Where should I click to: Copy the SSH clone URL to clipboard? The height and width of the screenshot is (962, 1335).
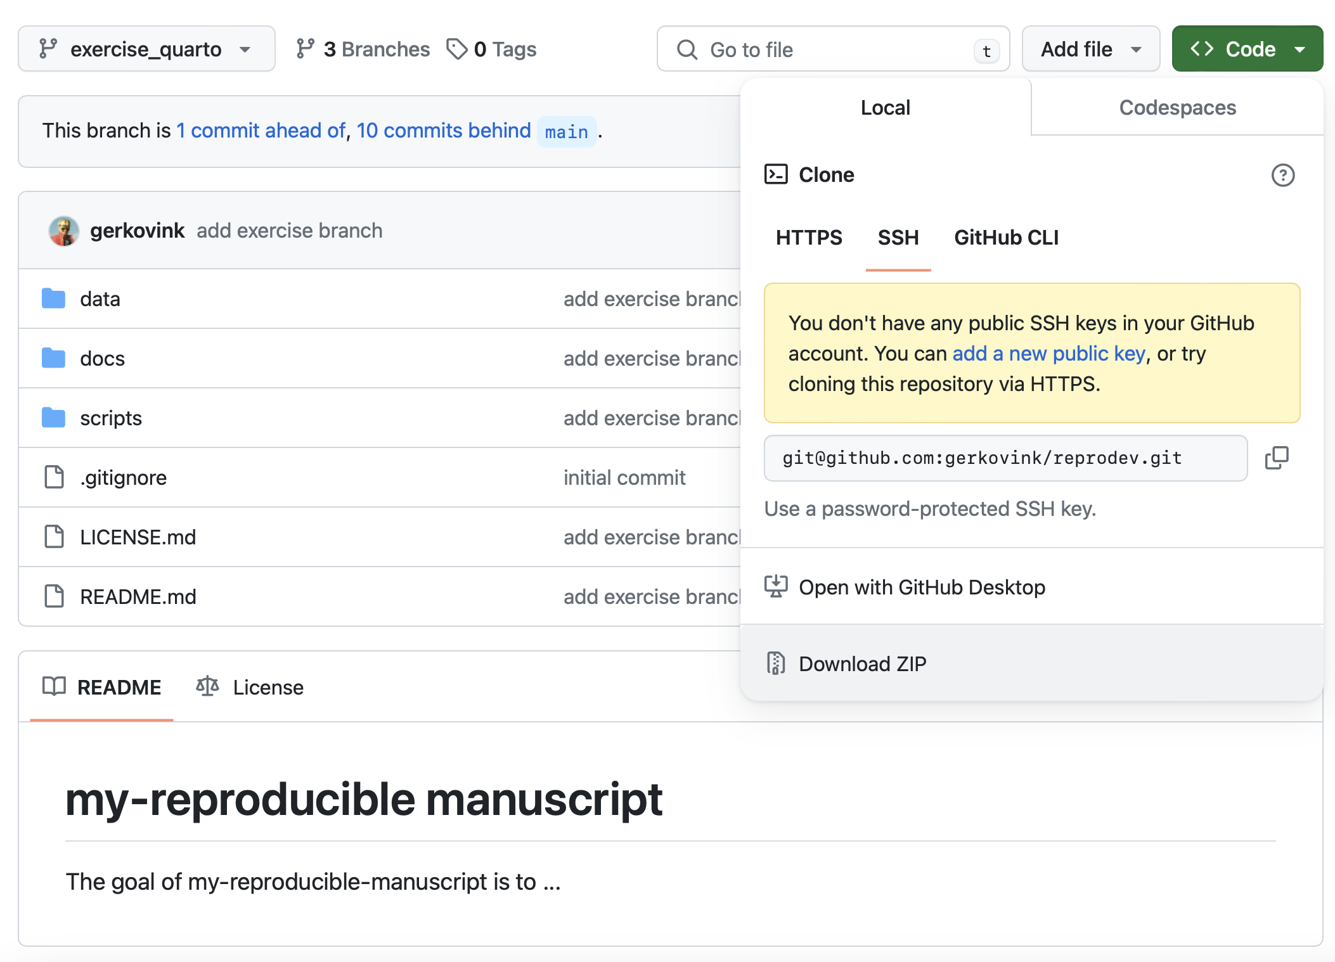coord(1277,458)
